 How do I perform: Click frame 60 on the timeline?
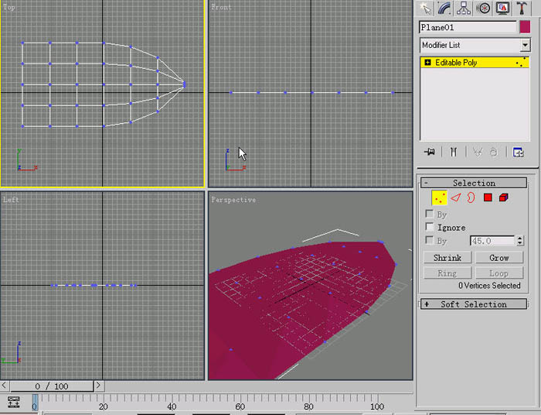click(240, 406)
